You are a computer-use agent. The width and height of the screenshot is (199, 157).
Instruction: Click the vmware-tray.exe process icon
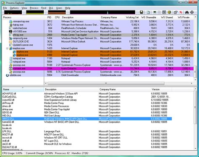[x=10, y=22]
